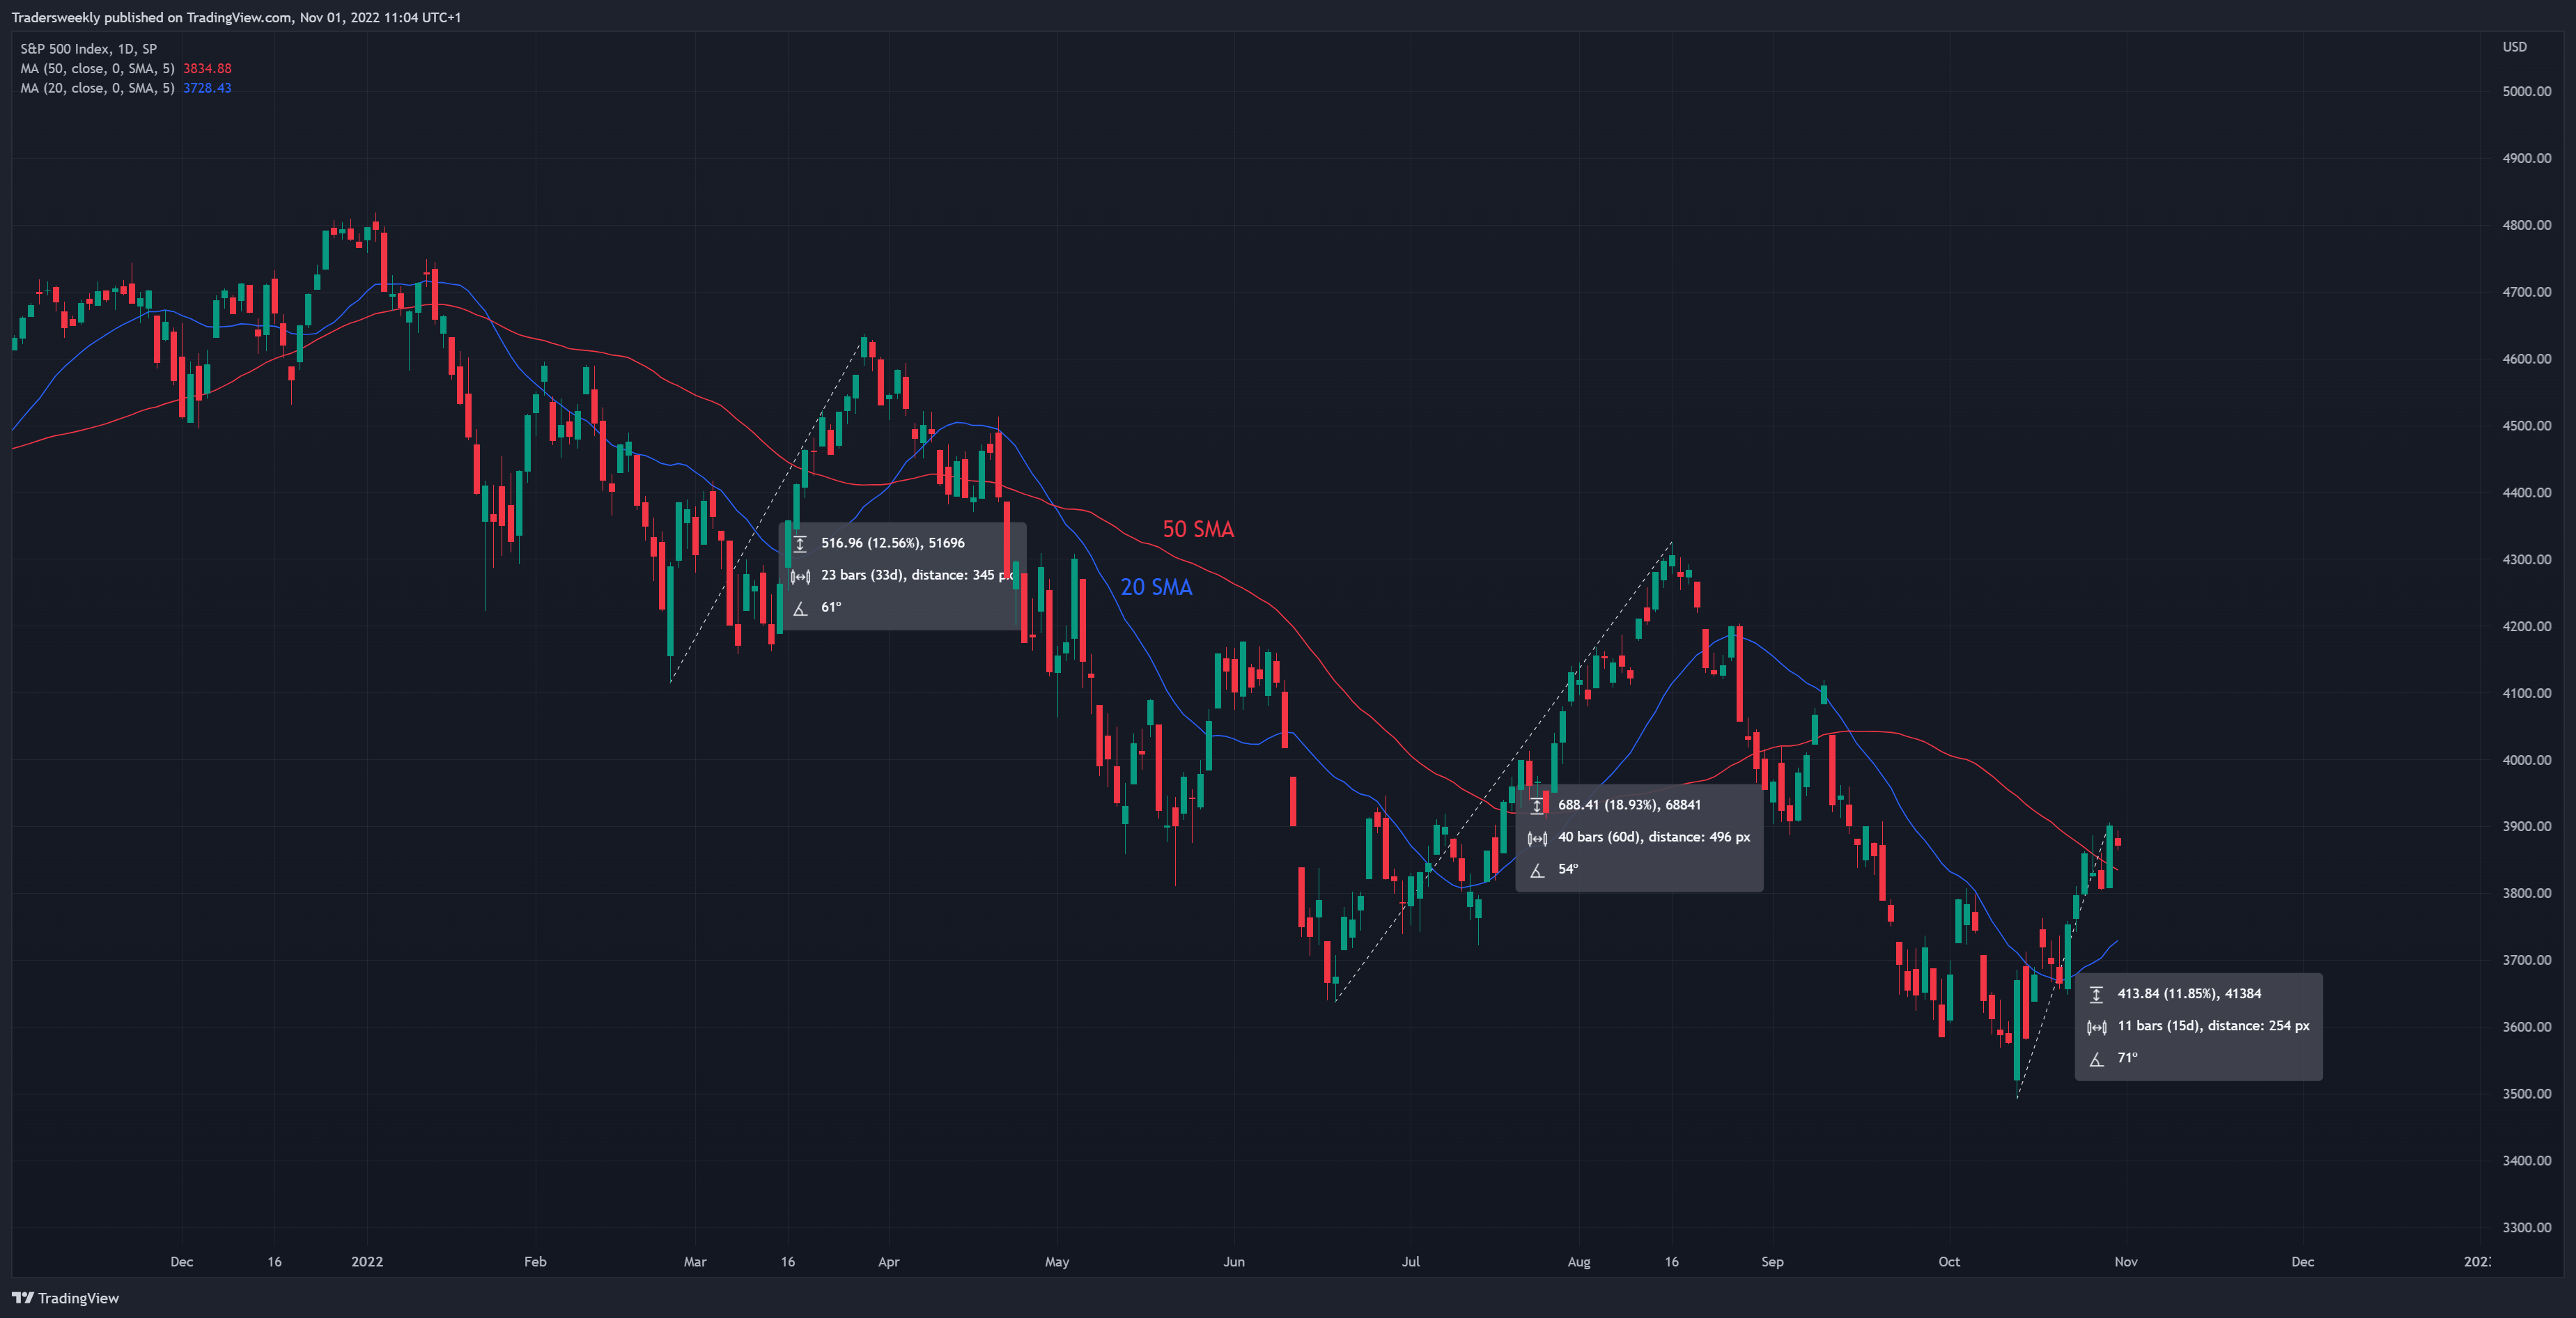Click the 3500.00 price axis label
Image resolution: width=2576 pixels, height=1318 pixels.
[2526, 1094]
